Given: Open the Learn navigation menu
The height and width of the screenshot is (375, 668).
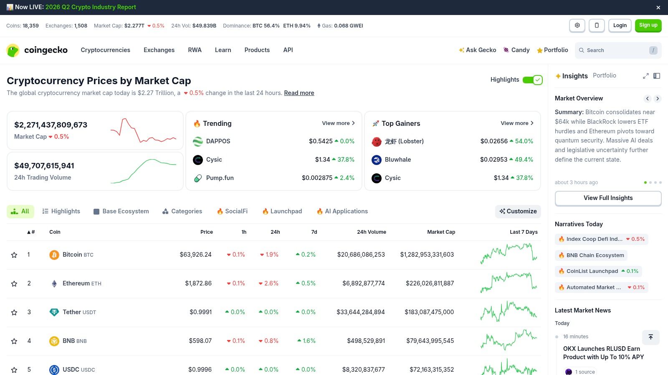Looking at the screenshot, I should tap(223, 50).
